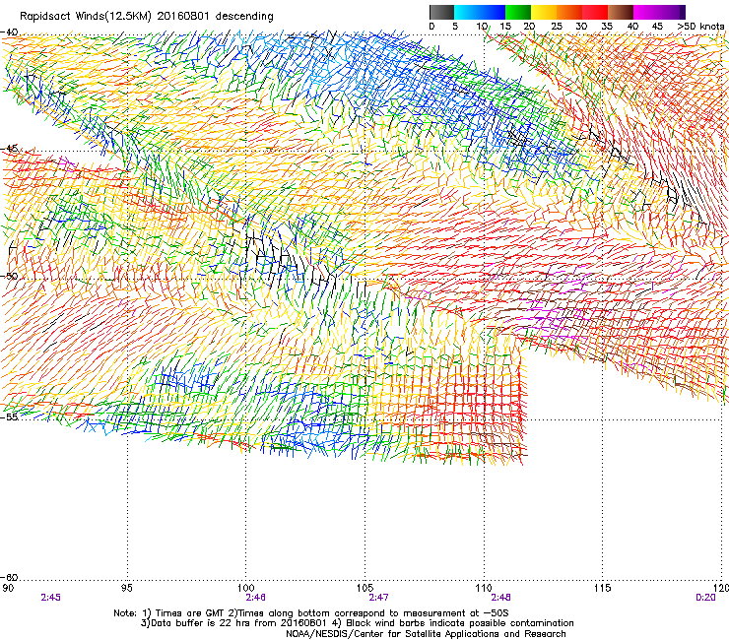Click the 'Data buffer is 22 hrs' note
The image size is (729, 640).
point(357,623)
